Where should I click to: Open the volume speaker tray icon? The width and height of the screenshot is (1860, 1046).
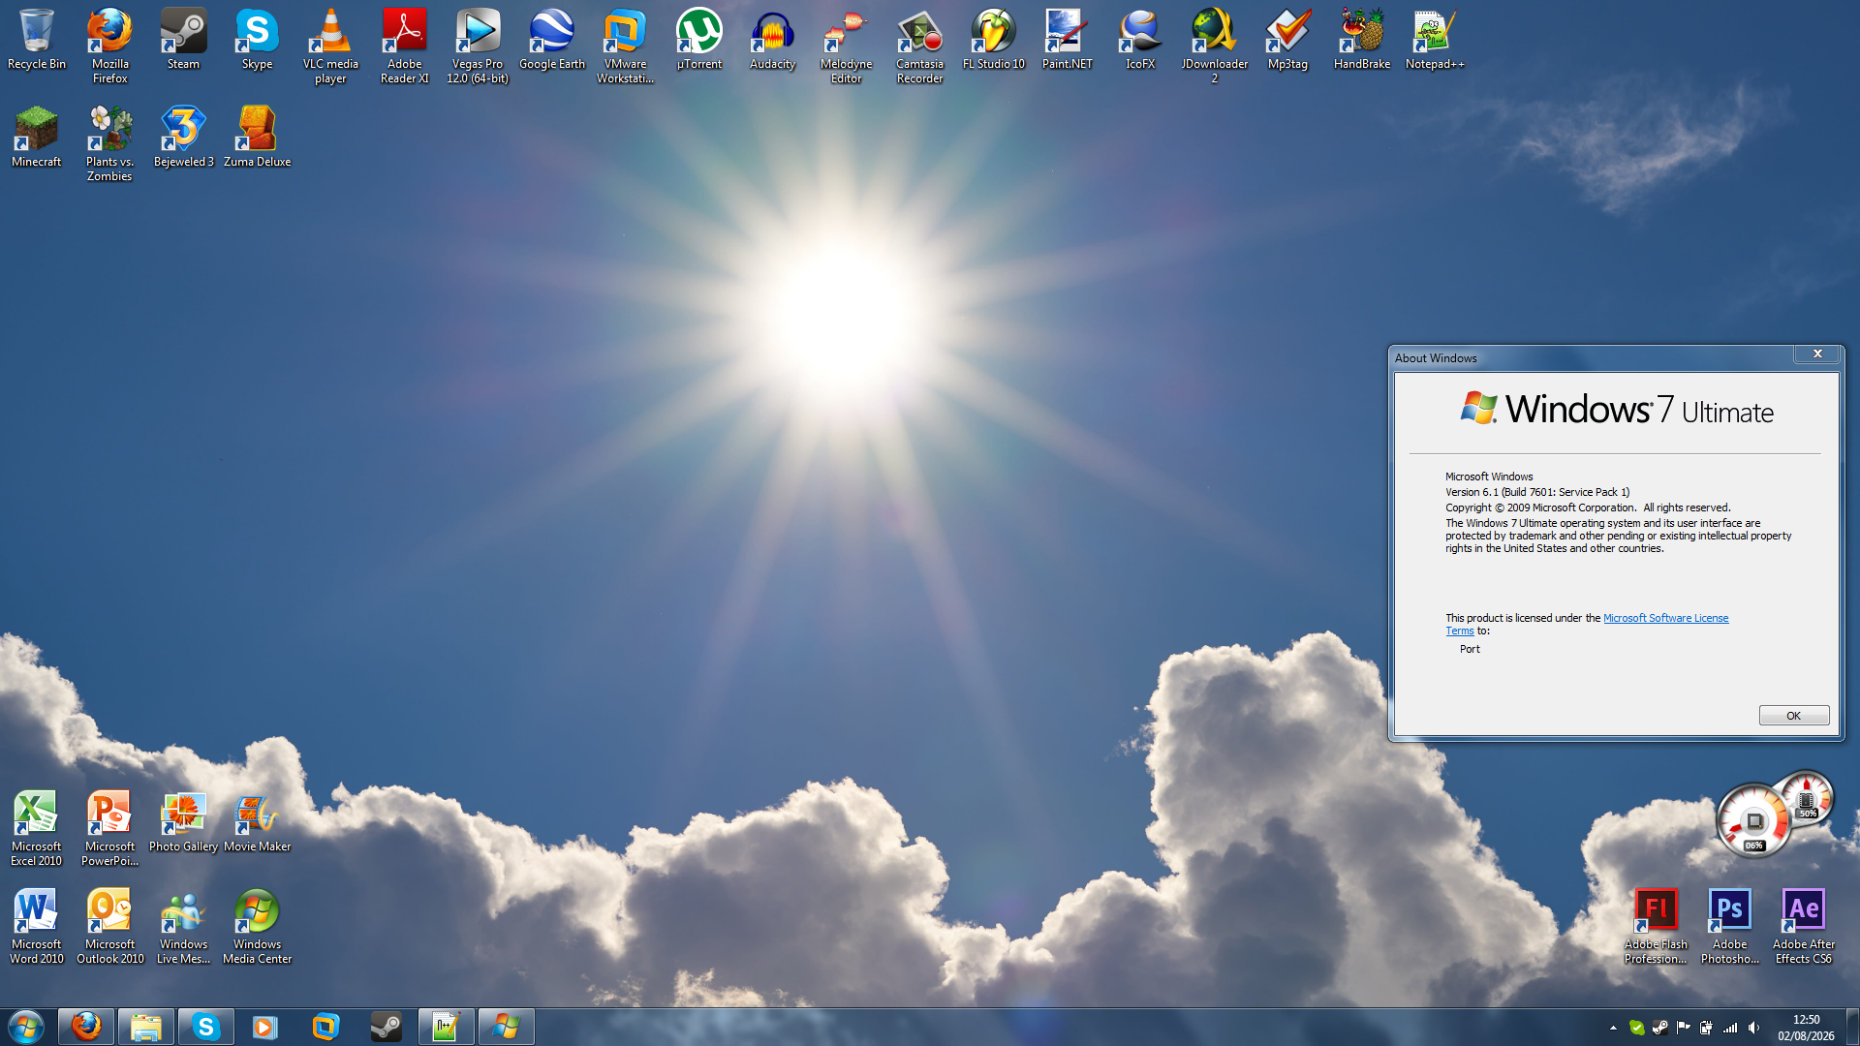pyautogui.click(x=1754, y=1028)
